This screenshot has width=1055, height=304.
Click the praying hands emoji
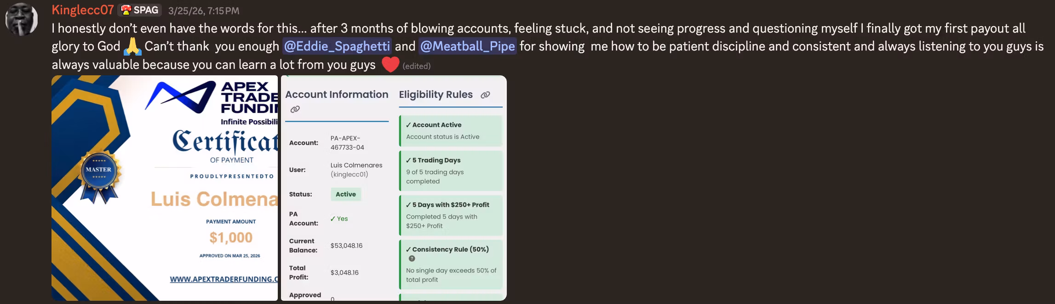click(132, 46)
